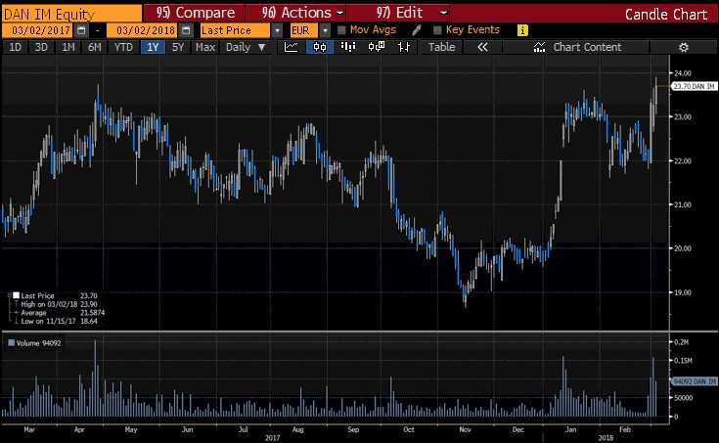
Task: Click the DAN IM Equity ticker field
Action: pyautogui.click(x=72, y=14)
